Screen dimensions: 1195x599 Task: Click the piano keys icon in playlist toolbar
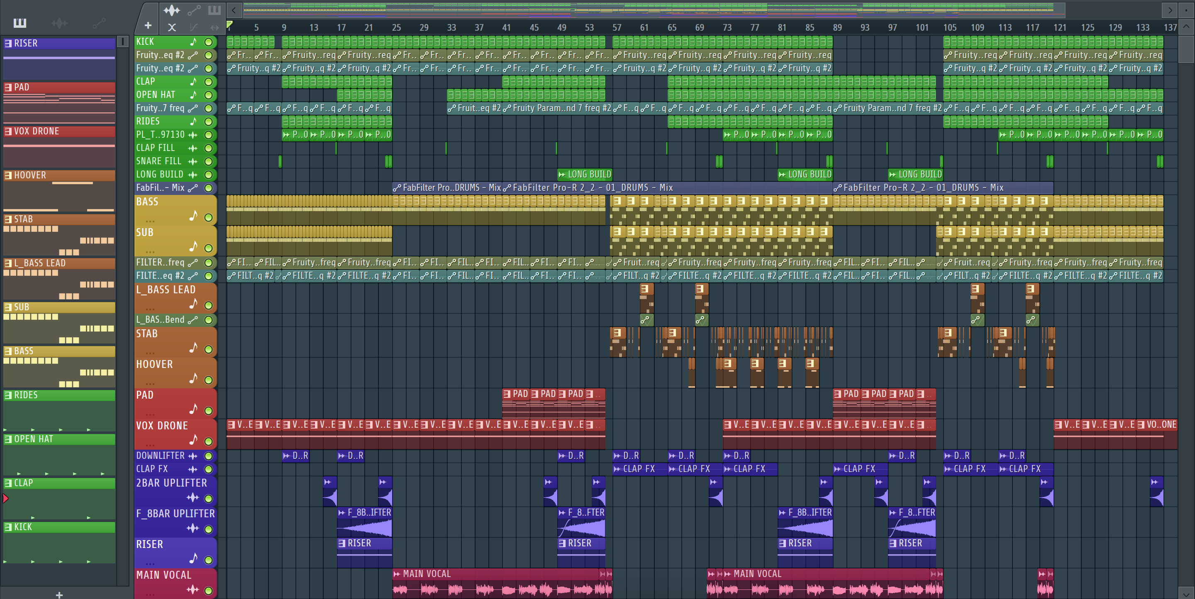215,10
